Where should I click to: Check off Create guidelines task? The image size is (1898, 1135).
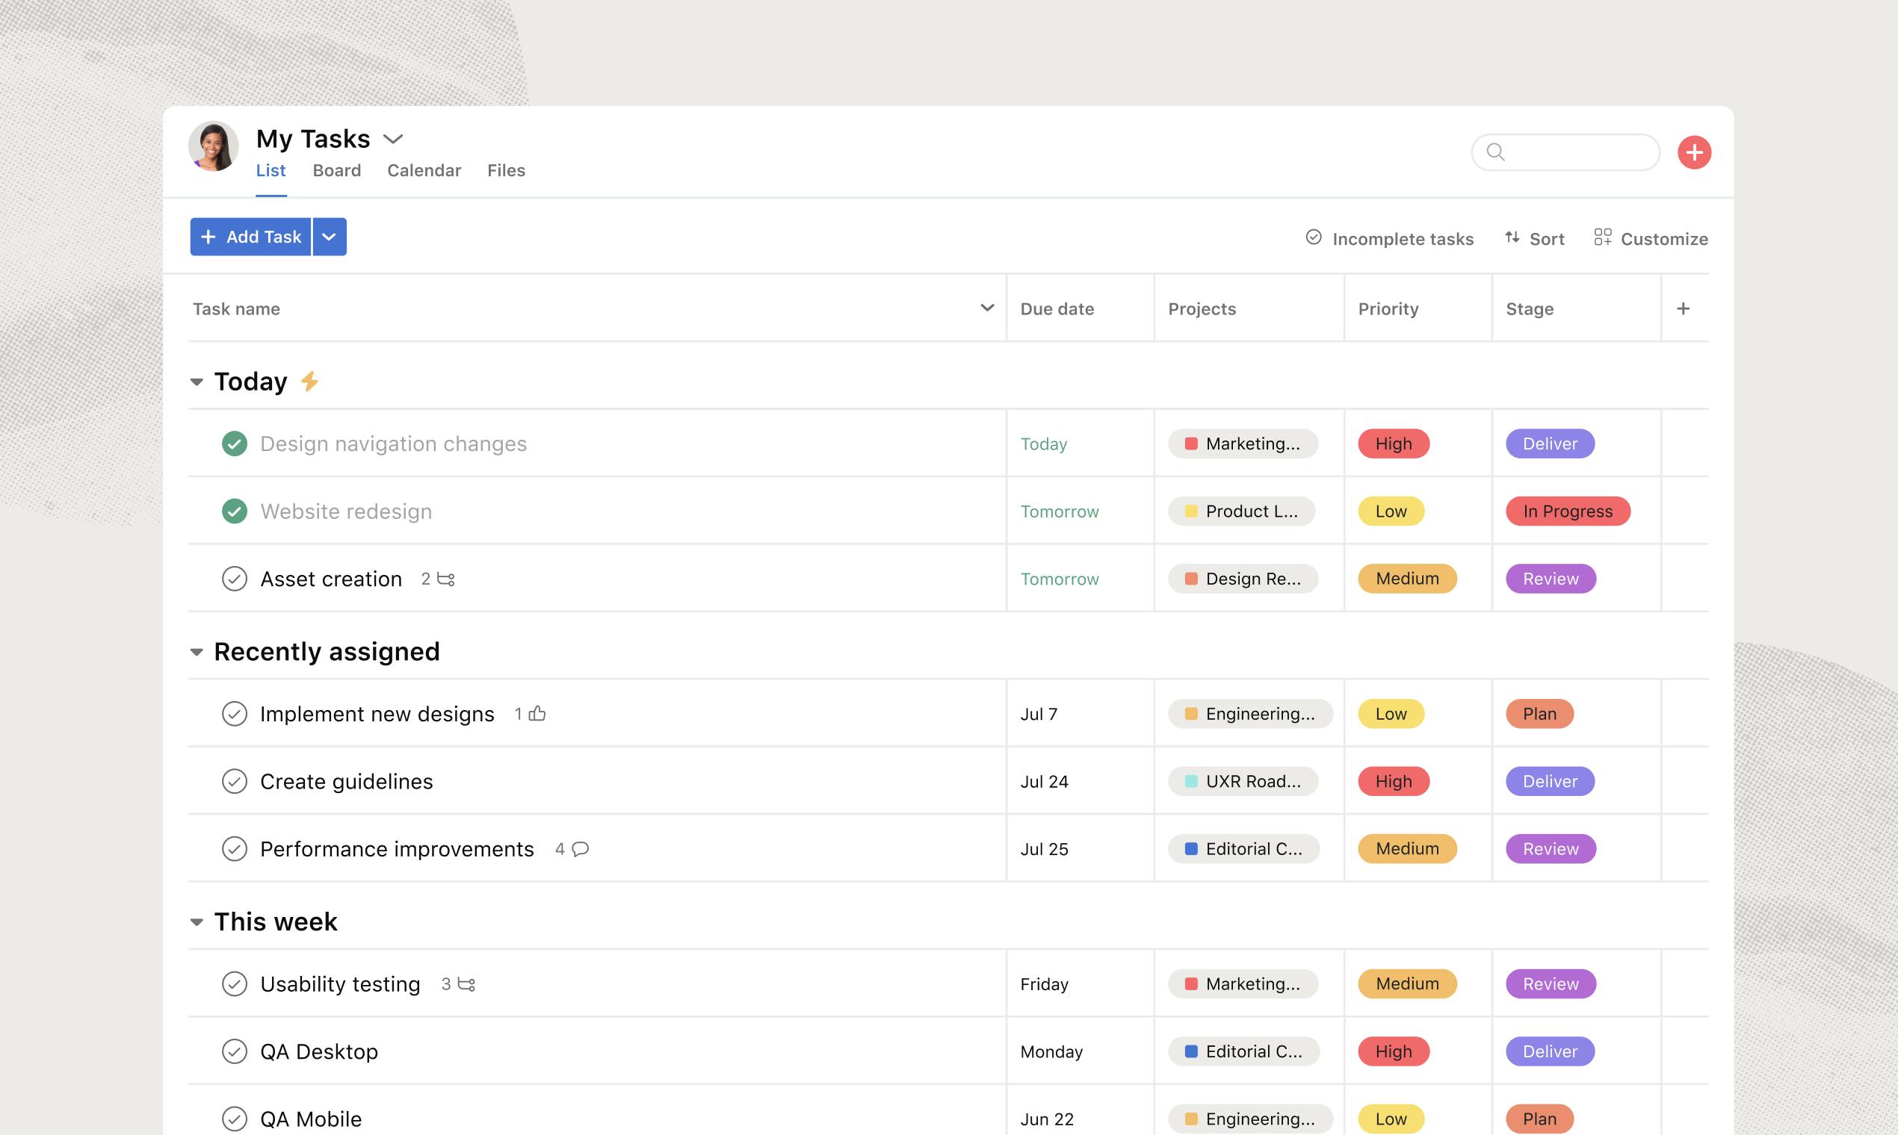coord(234,781)
